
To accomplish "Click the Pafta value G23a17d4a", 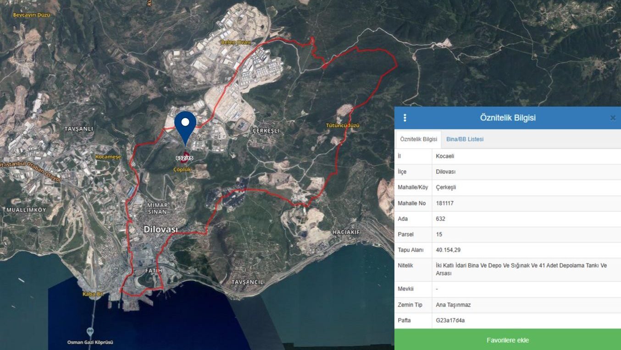I will coord(450,320).
